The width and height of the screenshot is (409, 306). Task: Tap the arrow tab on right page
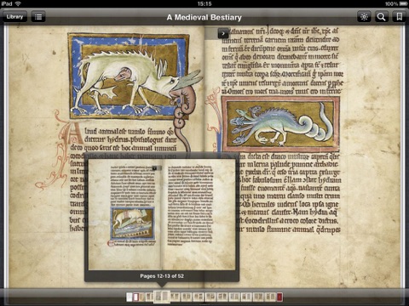[223, 33]
